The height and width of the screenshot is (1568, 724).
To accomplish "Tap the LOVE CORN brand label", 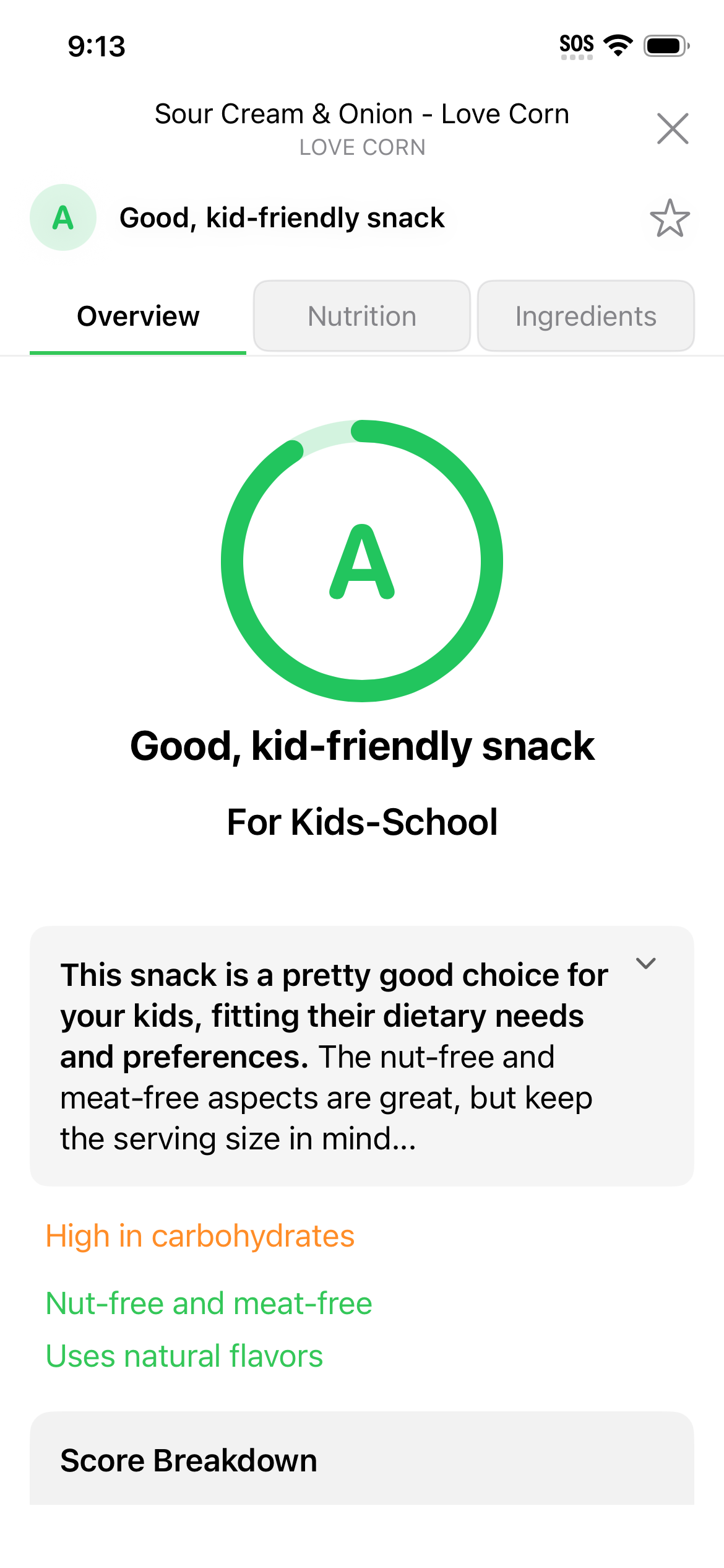I will pyautogui.click(x=362, y=147).
